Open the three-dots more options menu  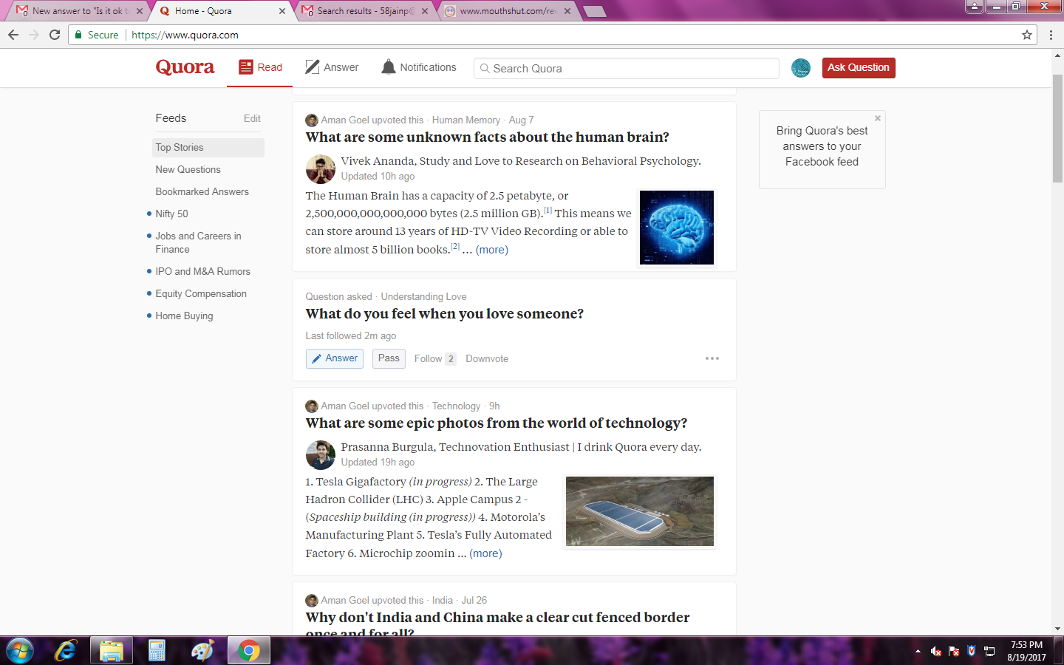pyautogui.click(x=712, y=358)
